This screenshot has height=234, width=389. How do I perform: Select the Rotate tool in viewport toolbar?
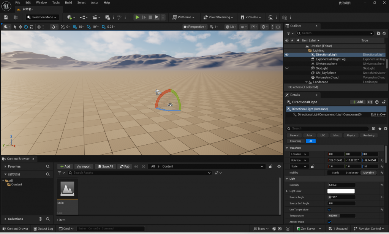click(x=26, y=27)
